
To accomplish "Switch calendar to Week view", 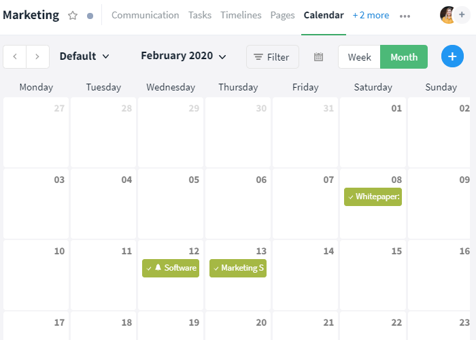I will pyautogui.click(x=359, y=57).
